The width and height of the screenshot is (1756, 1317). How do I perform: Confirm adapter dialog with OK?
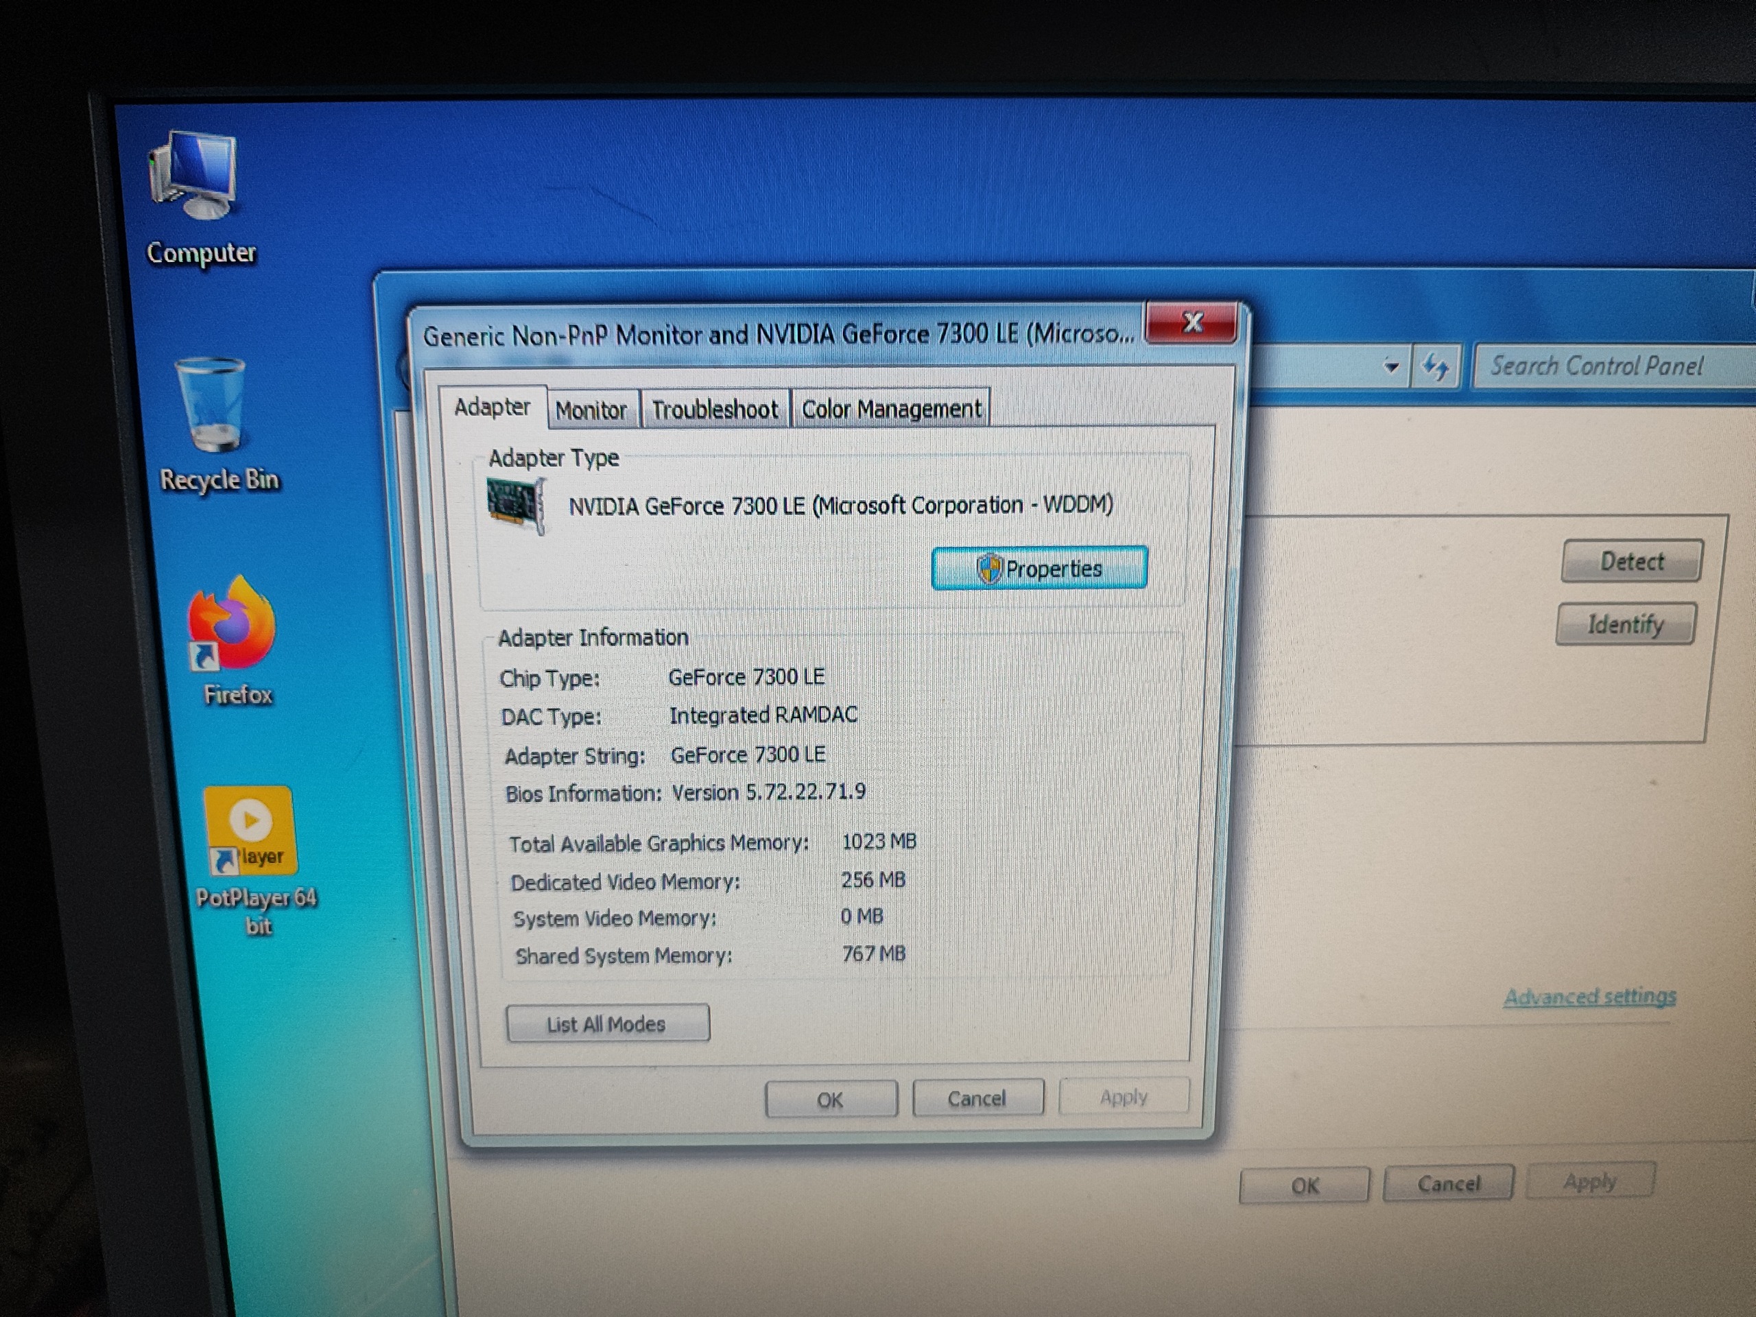point(831,1100)
